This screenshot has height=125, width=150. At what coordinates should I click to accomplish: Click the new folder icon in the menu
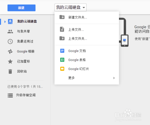62,17
